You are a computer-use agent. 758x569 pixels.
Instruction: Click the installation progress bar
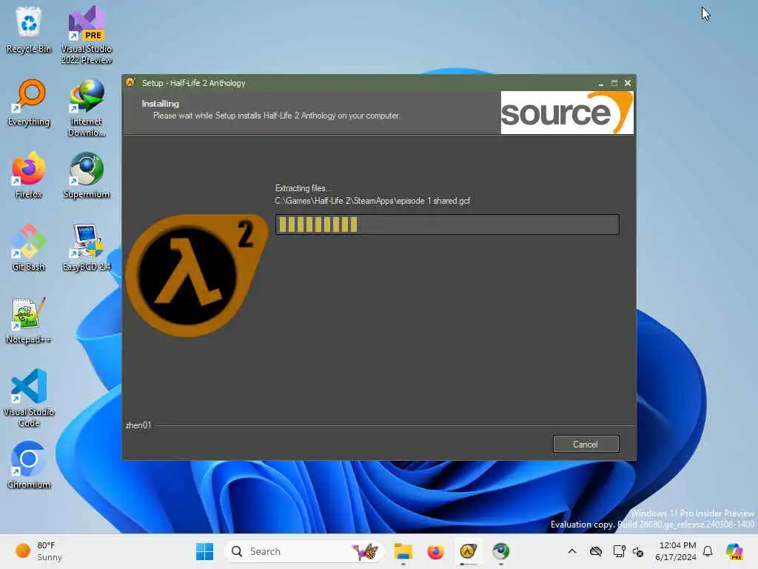(447, 225)
